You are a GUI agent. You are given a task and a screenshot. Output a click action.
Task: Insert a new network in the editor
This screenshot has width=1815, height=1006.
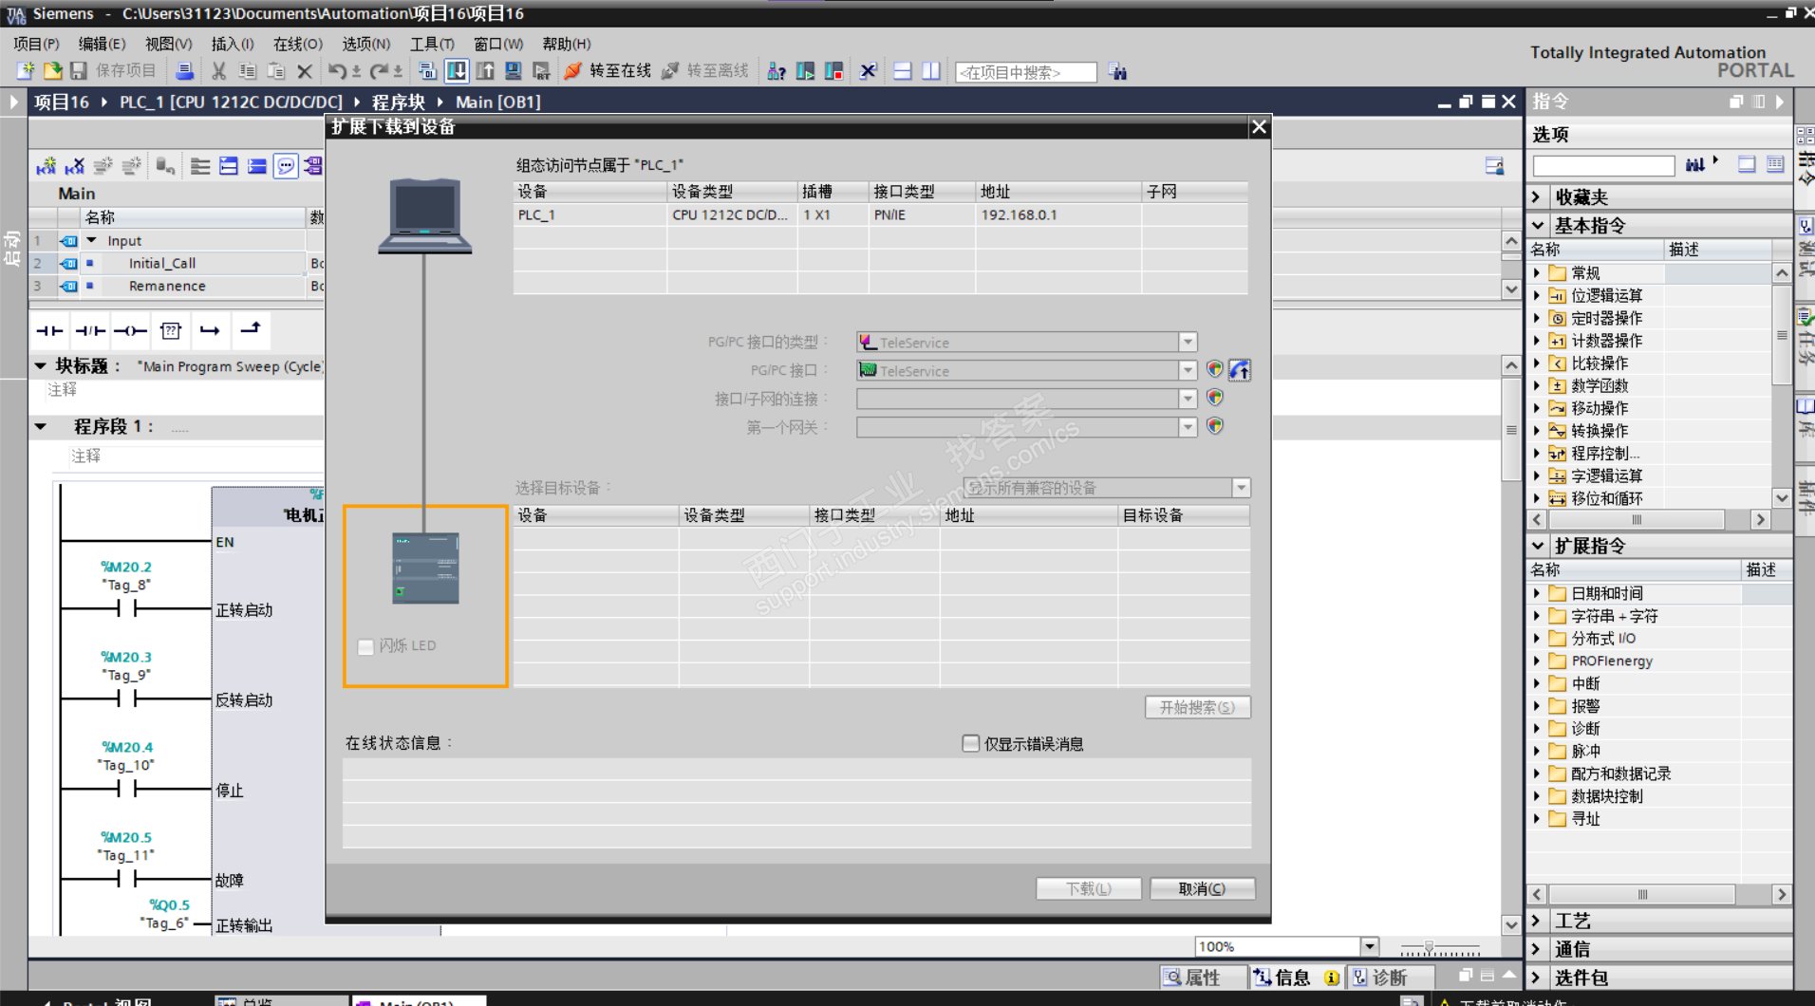click(x=46, y=167)
